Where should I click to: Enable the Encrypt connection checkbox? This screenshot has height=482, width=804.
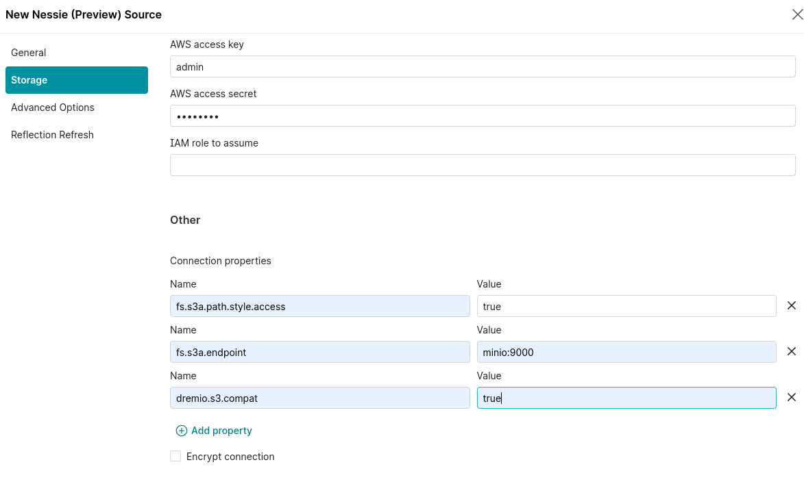tap(175, 456)
